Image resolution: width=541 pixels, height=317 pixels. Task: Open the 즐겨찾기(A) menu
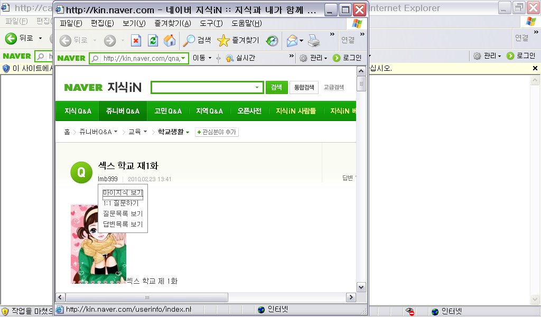pyautogui.click(x=173, y=23)
